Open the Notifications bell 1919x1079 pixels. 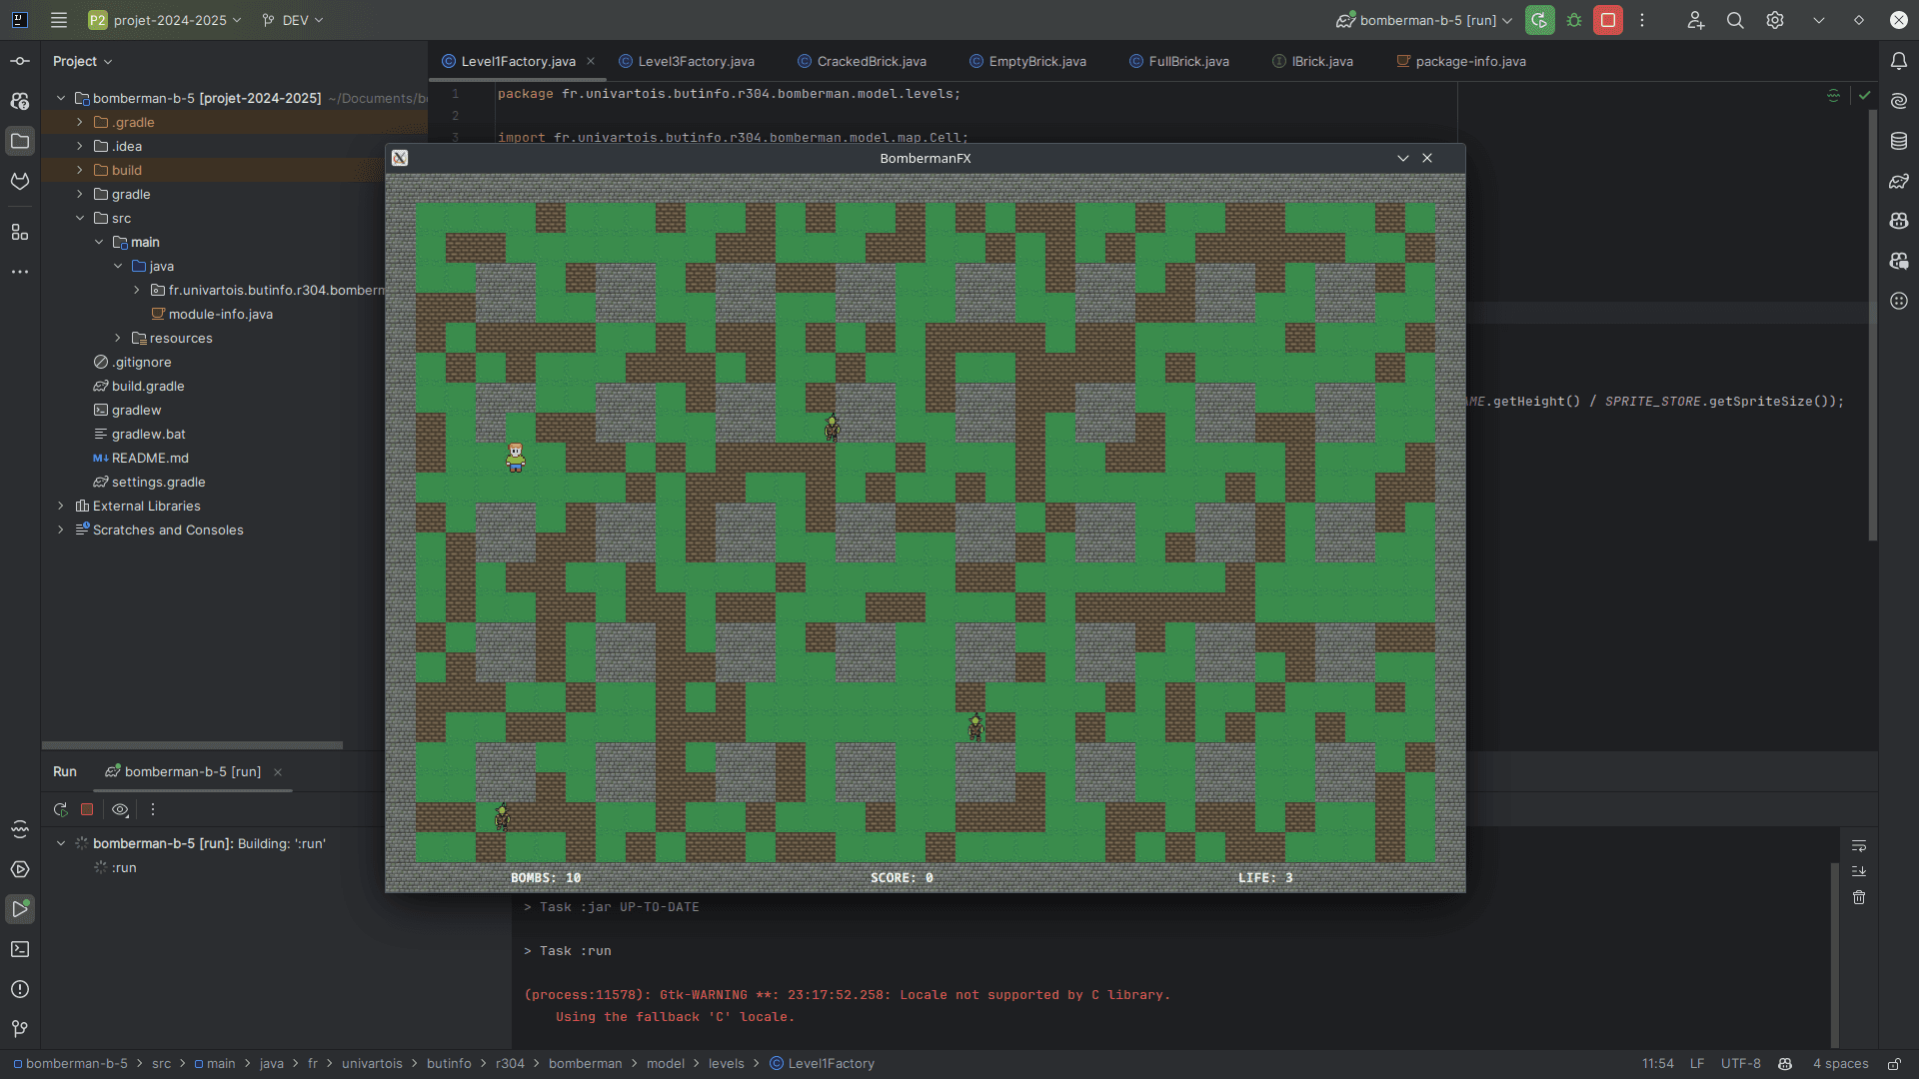[1899, 61]
